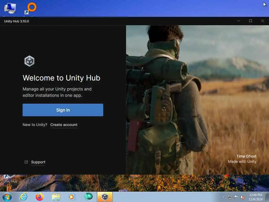Click the network status tray icon
This screenshot has height=202, width=269.
(x=230, y=197)
